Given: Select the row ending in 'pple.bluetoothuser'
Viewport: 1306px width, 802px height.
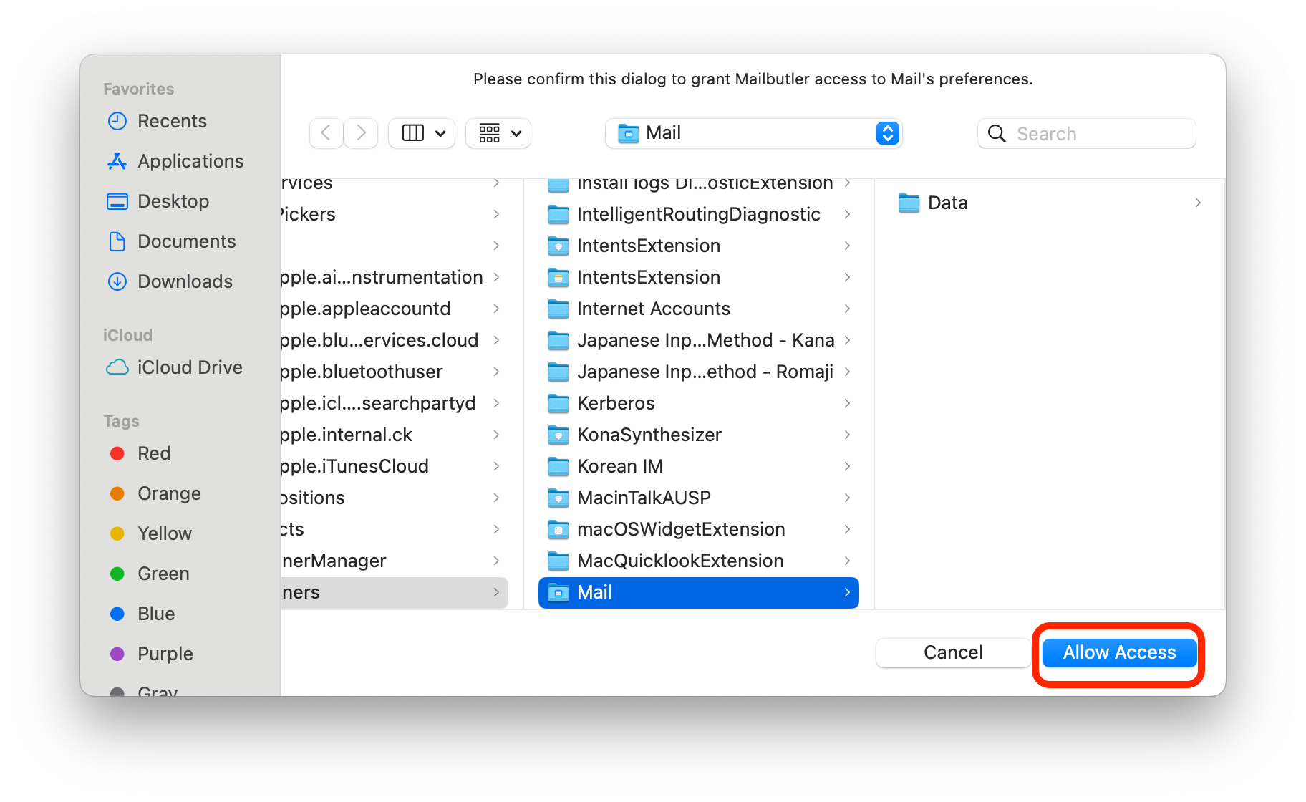Looking at the screenshot, I should [x=395, y=372].
